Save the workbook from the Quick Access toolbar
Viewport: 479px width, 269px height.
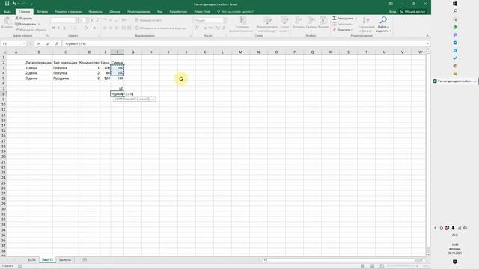(x=7, y=4)
